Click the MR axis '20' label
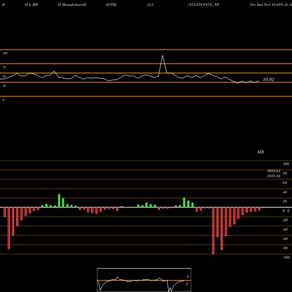The height and width of the screenshot is (292, 292). tap(285, 201)
